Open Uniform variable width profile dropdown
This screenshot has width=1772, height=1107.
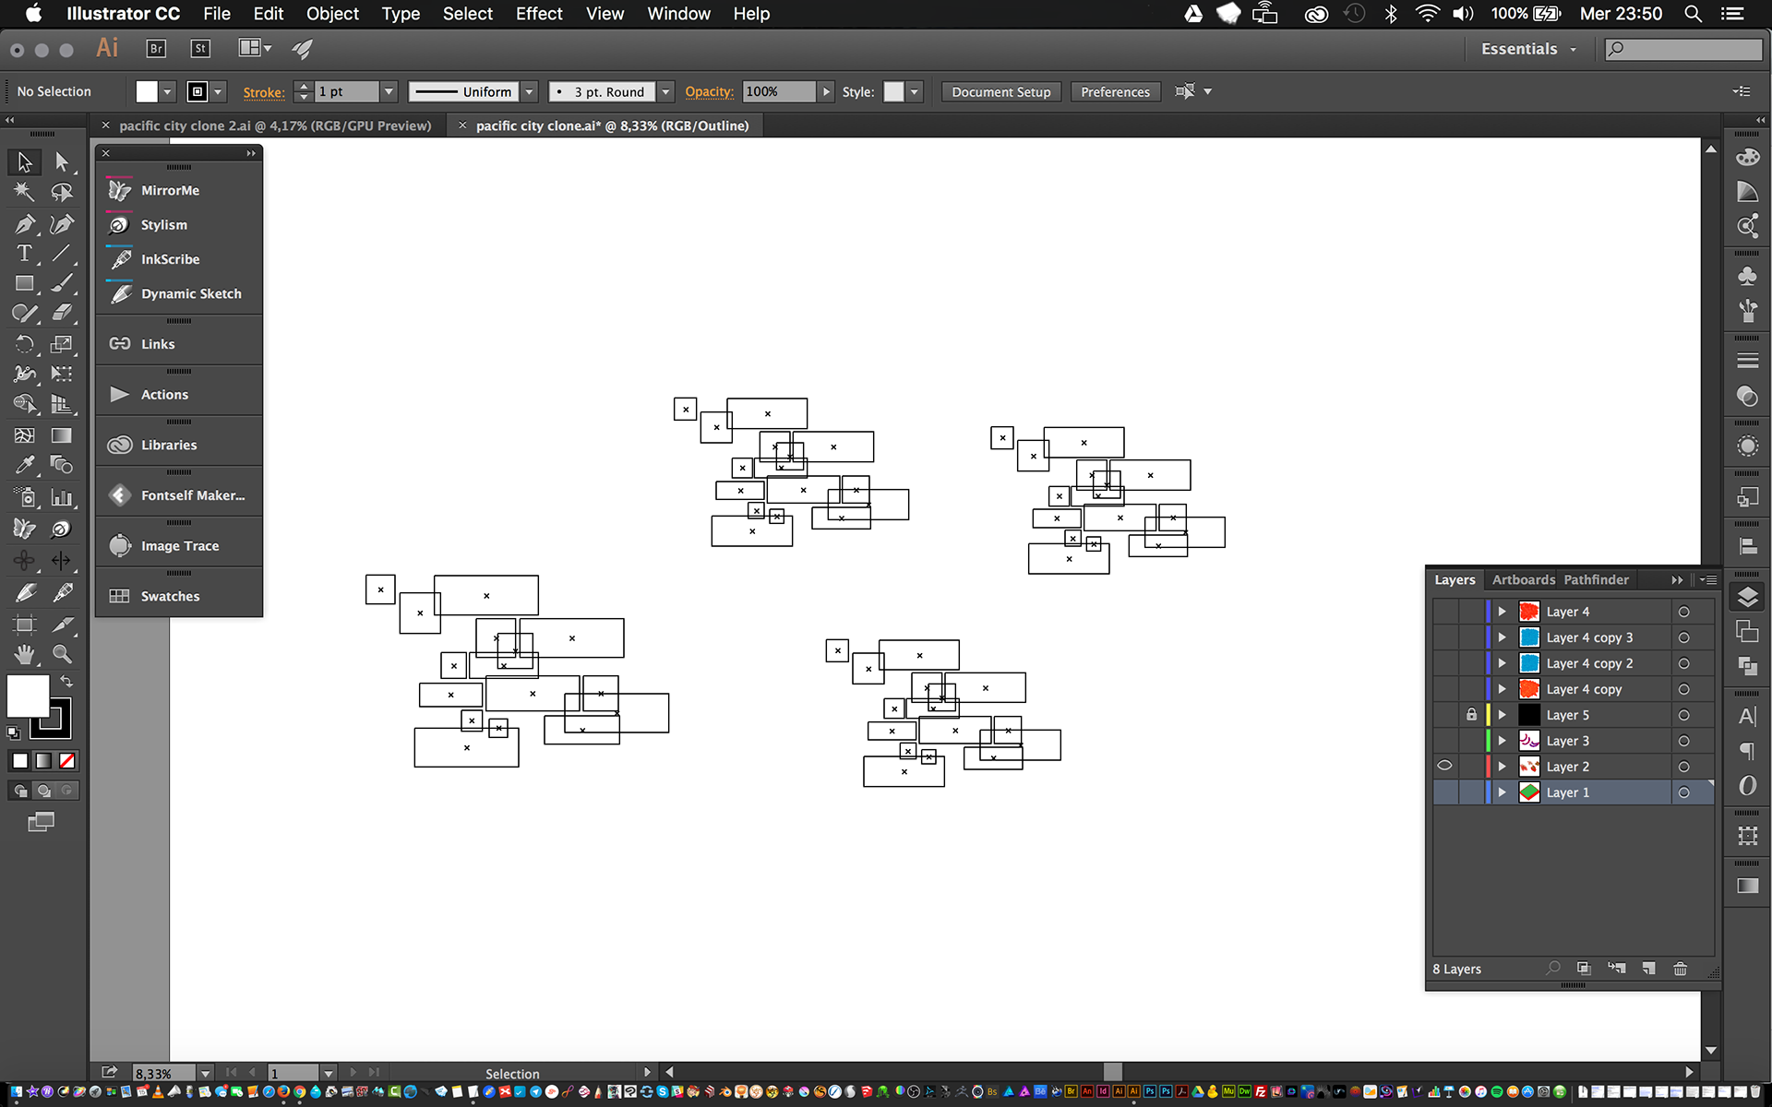[530, 91]
